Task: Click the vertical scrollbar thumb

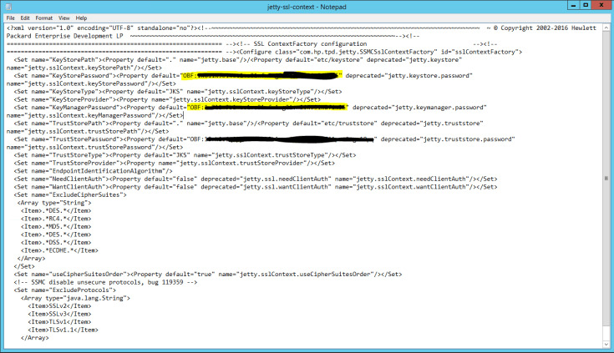Action: [x=606, y=179]
